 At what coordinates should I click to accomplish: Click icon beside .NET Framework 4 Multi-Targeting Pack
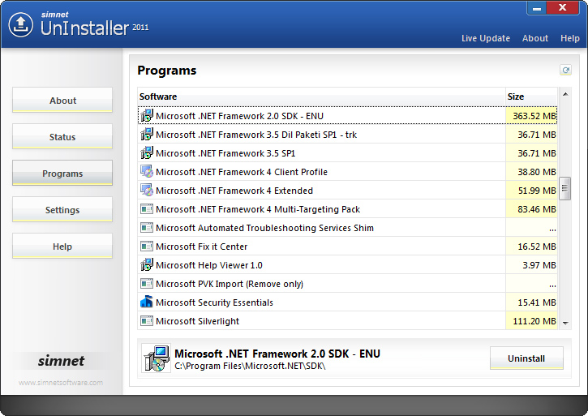click(x=147, y=209)
